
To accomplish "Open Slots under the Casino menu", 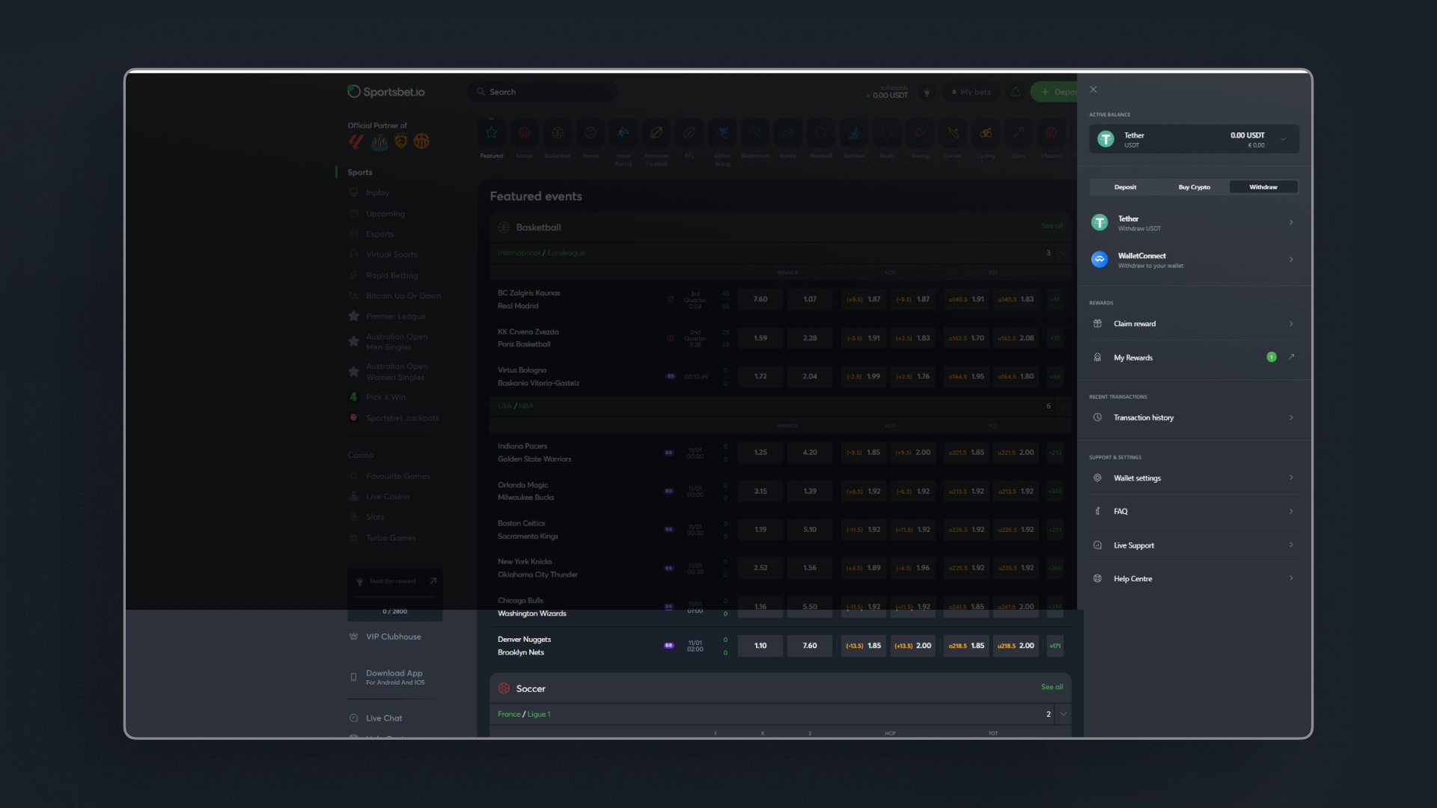I will (374, 516).
